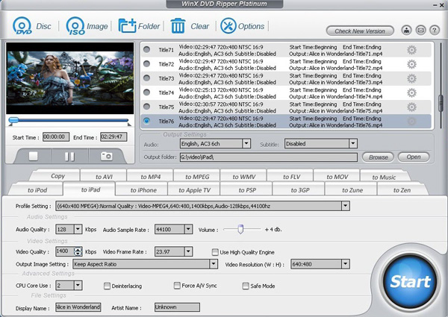
Task: Click the Browse button
Action: (378, 157)
